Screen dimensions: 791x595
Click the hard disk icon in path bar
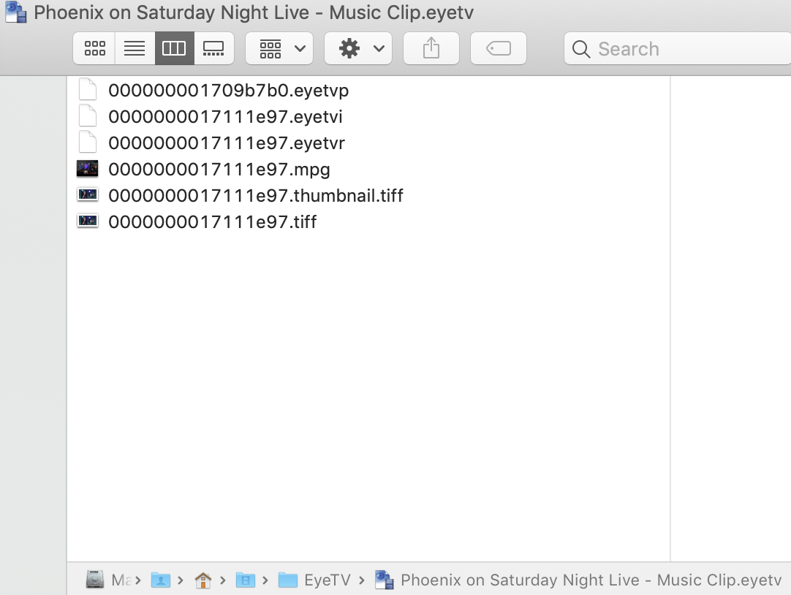(x=95, y=580)
